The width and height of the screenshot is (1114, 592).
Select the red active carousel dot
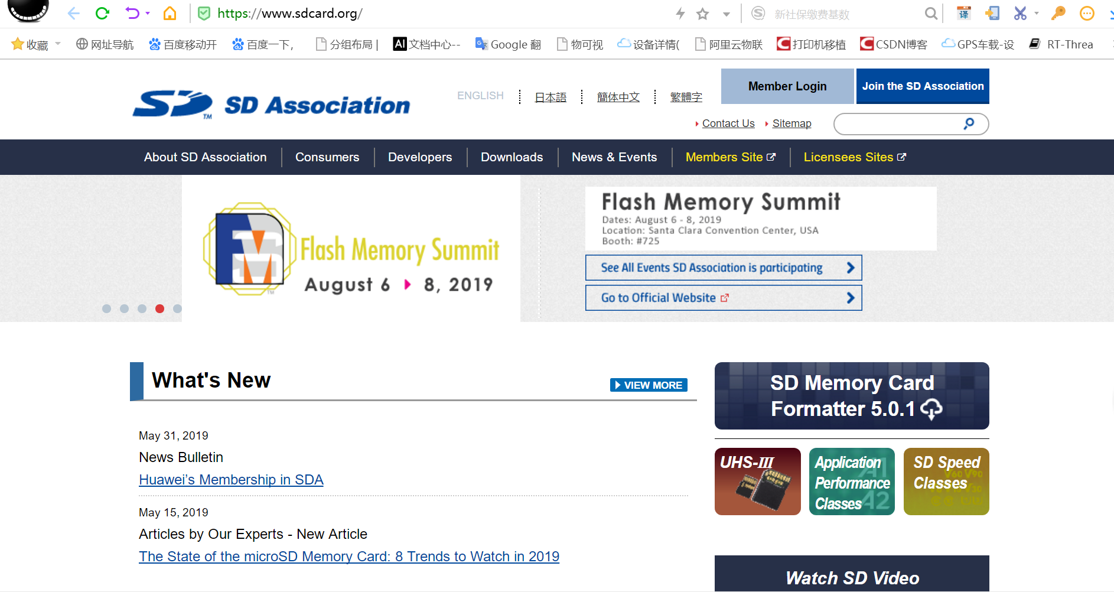point(159,308)
